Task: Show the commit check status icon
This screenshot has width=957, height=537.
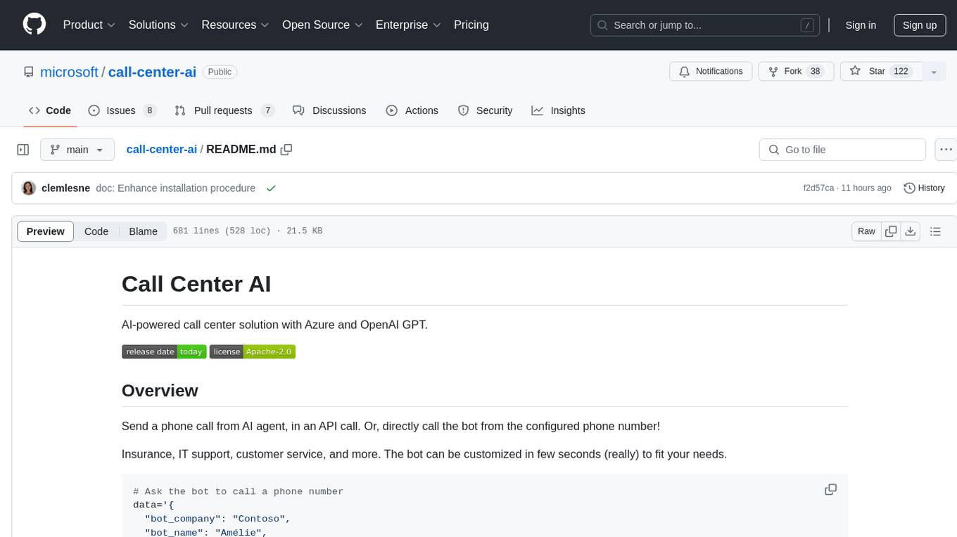Action: point(271,188)
